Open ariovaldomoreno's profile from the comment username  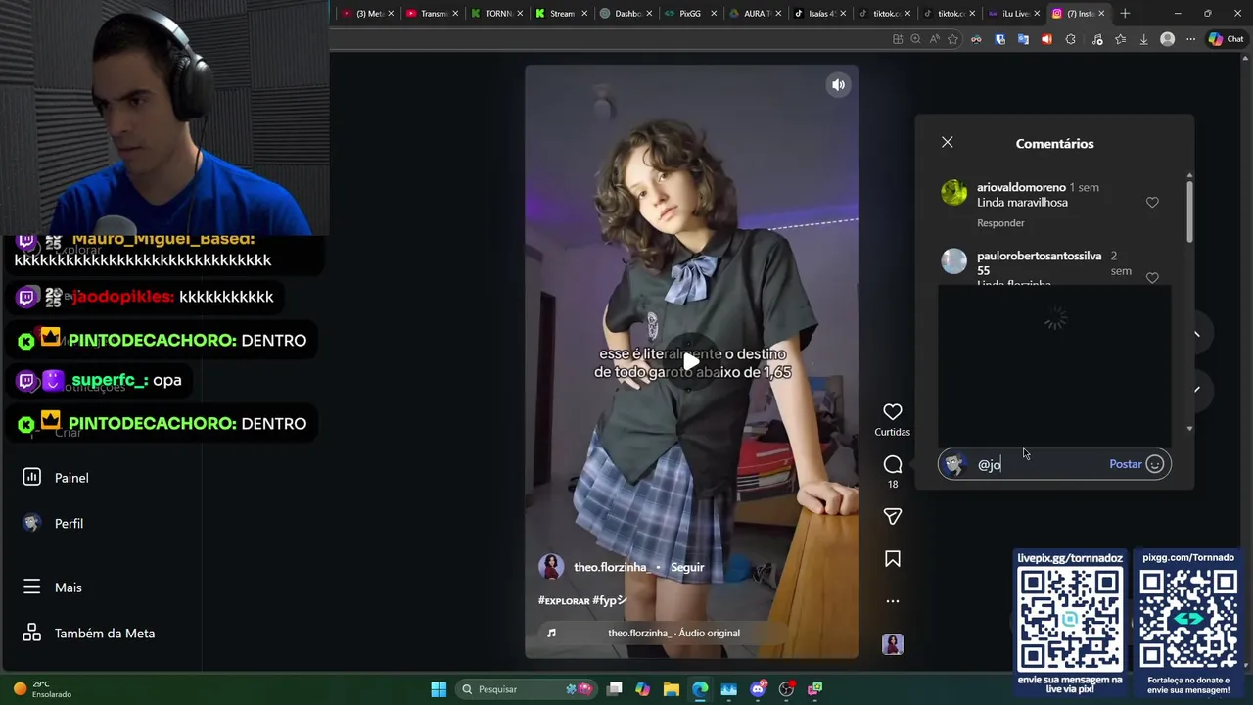click(x=1021, y=187)
